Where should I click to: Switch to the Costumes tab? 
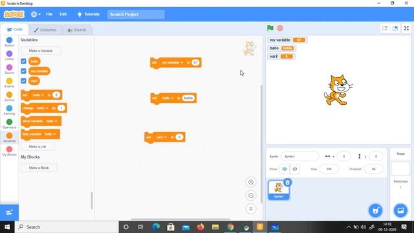point(45,30)
